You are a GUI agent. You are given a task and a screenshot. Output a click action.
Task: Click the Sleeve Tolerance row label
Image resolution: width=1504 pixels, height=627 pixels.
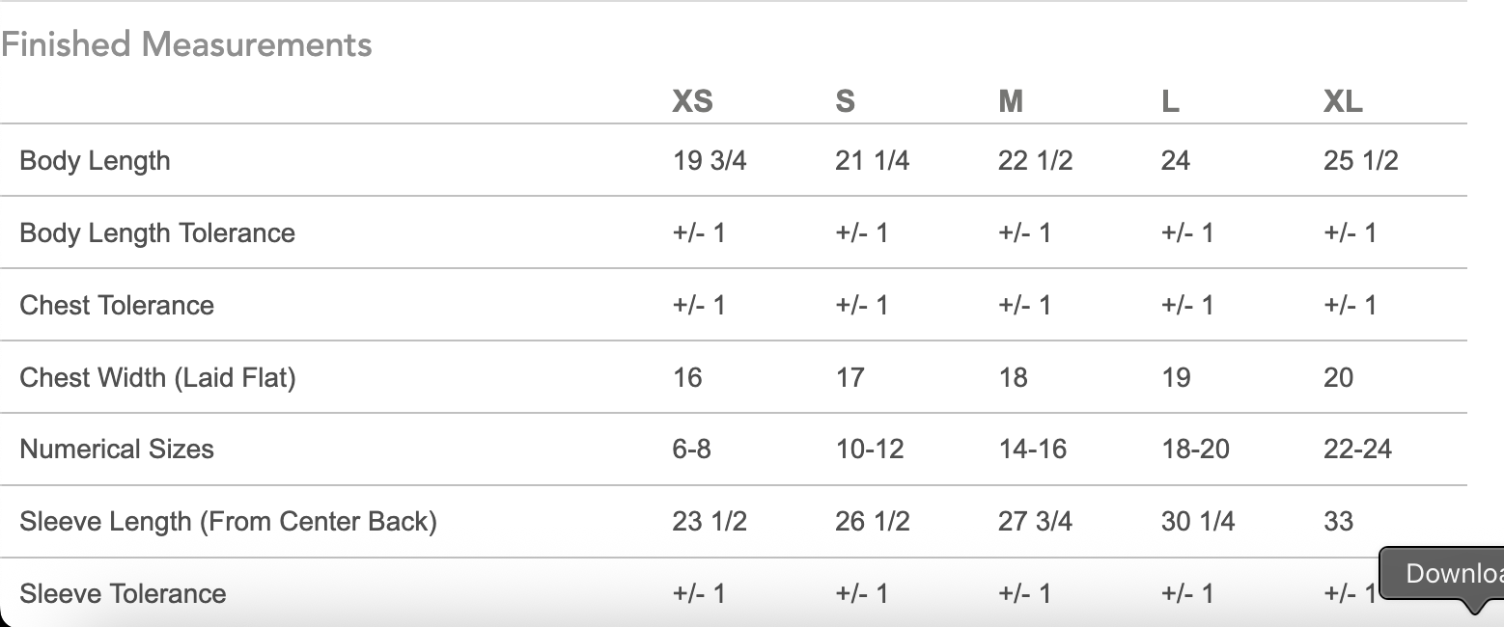[x=123, y=593]
